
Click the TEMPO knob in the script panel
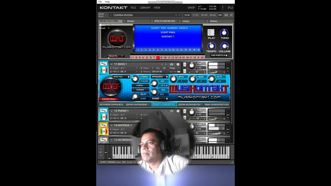(x=212, y=46)
